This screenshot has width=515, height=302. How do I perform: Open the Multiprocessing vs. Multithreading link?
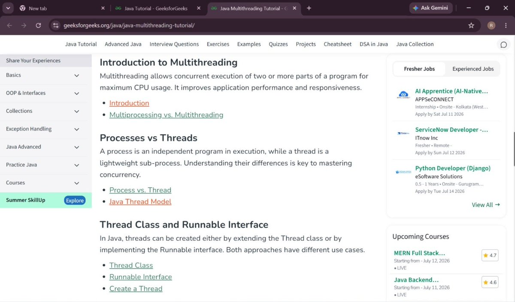tap(167, 115)
